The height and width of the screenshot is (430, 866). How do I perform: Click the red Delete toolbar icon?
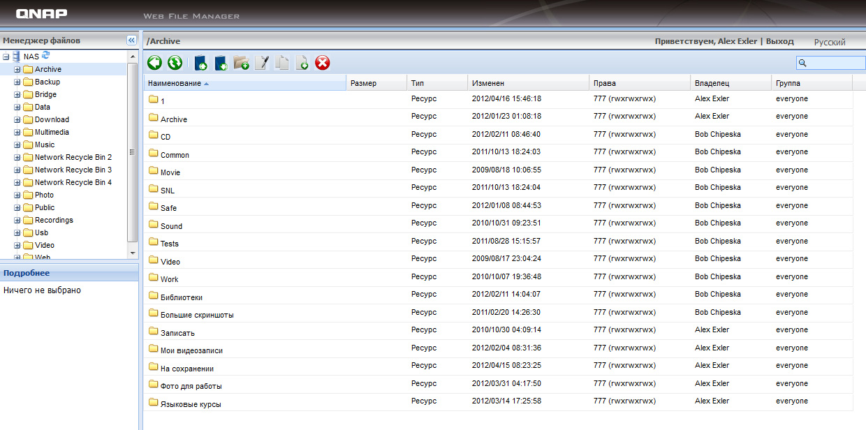coord(323,63)
